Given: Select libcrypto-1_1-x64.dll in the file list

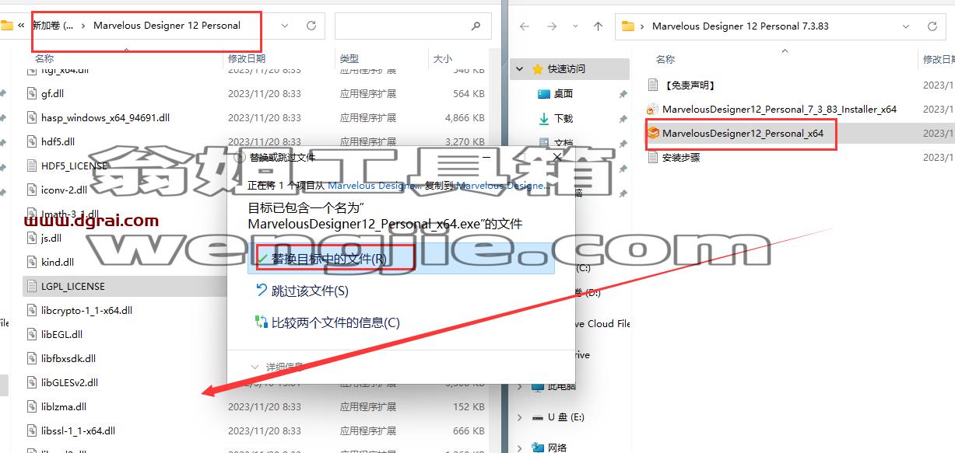Looking at the screenshot, I should point(86,310).
